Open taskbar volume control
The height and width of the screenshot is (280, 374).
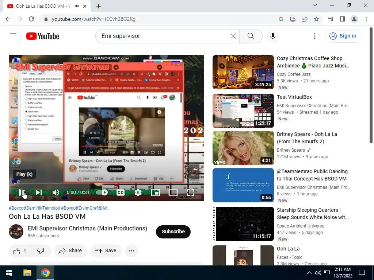click(x=318, y=273)
